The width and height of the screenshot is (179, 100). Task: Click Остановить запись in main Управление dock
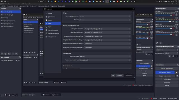[165, 72]
